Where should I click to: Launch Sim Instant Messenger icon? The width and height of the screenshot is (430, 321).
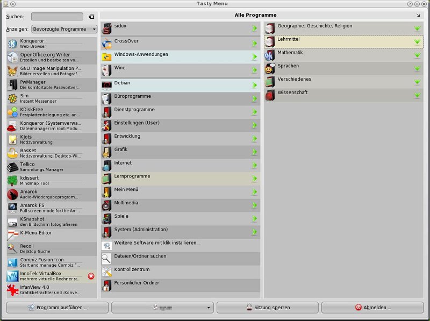12,98
